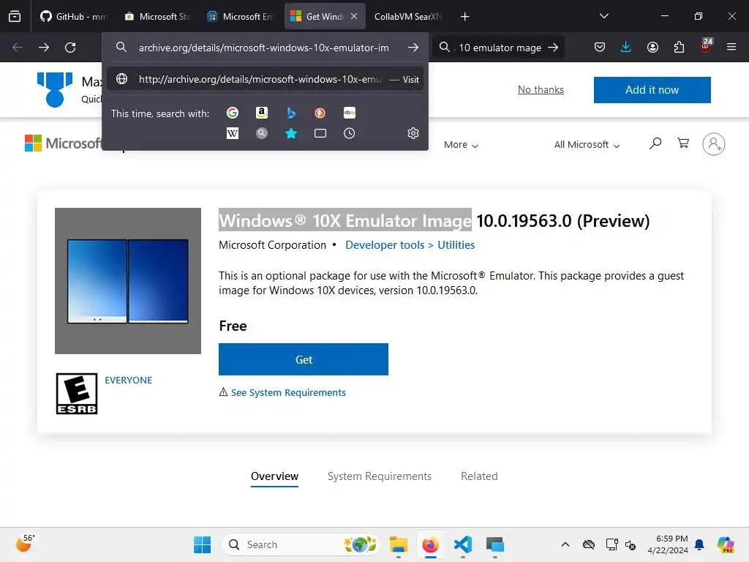749x562 pixels.
Task: Go forward one page
Action: (43, 48)
